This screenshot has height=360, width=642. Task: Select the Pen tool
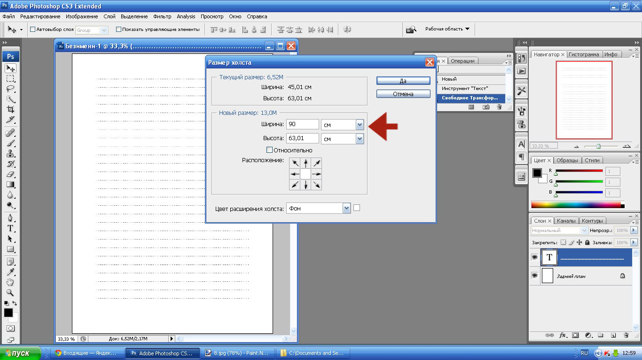coord(10,218)
